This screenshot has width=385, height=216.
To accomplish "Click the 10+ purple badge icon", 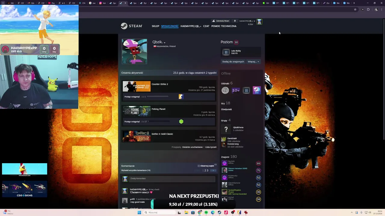I will [x=236, y=90].
